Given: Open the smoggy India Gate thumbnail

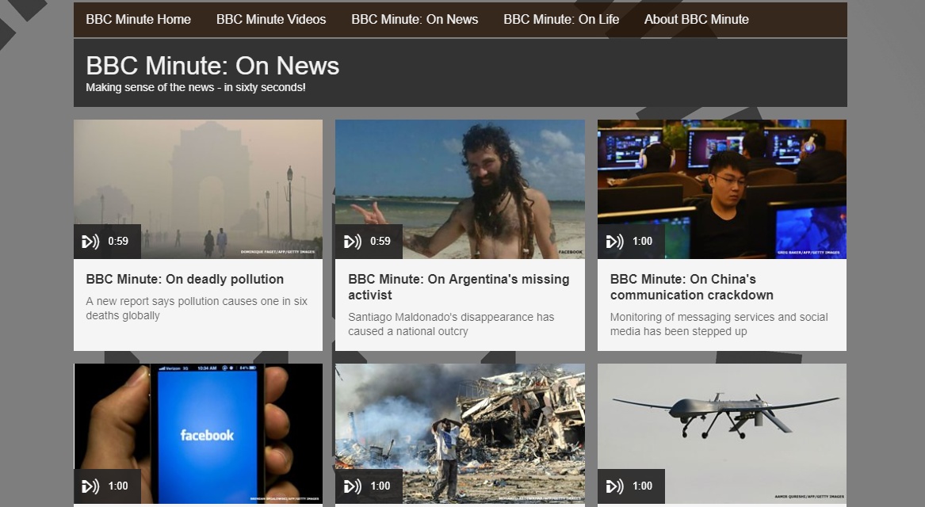Looking at the screenshot, I should [198, 189].
